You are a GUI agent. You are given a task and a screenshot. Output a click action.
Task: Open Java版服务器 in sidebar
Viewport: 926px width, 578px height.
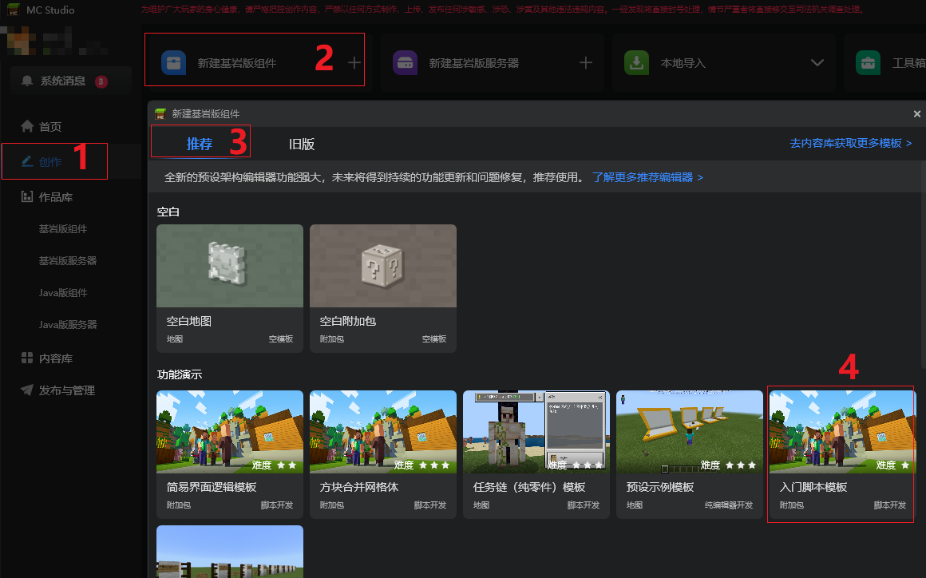(68, 325)
